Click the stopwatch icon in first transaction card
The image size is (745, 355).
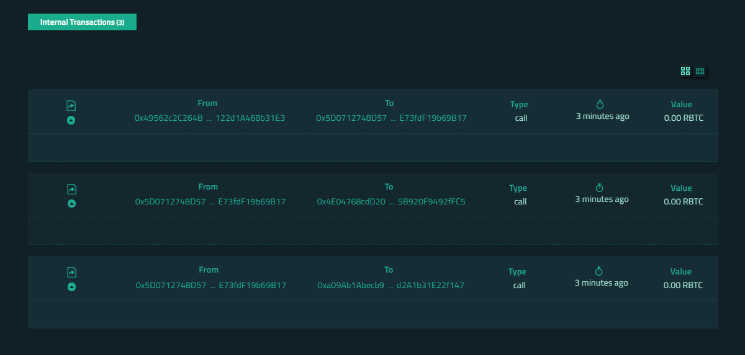[x=600, y=104]
